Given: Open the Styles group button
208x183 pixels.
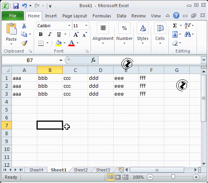Looking at the screenshot, I should (143, 33).
